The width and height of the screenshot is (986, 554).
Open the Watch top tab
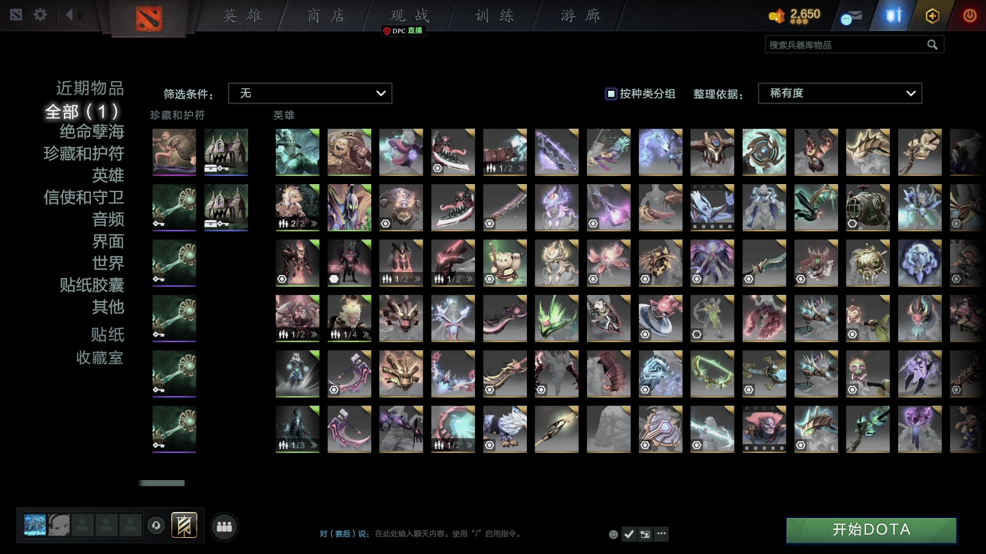point(409,15)
